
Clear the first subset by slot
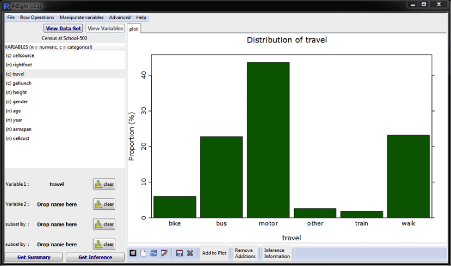pos(104,225)
